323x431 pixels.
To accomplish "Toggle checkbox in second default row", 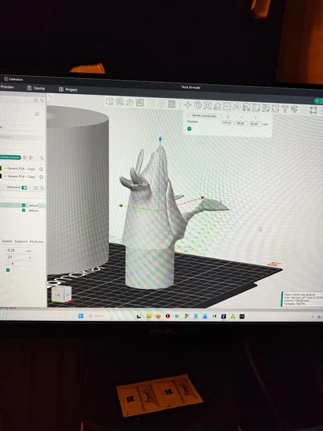I will point(23,210).
